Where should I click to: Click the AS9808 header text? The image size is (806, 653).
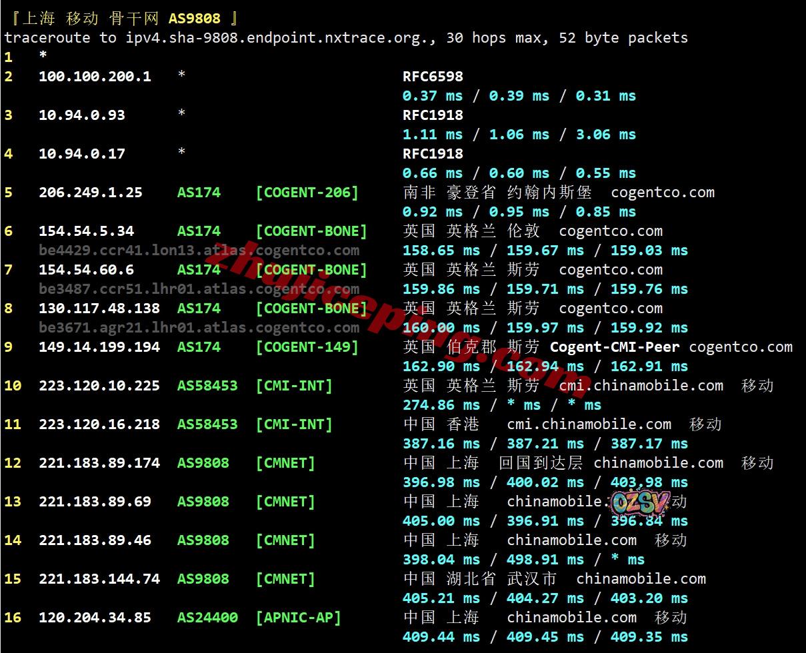point(194,18)
